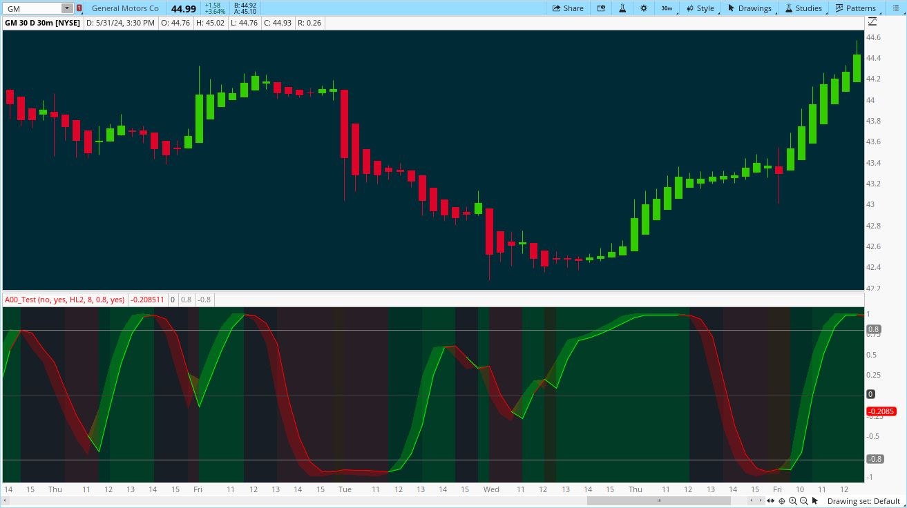Viewport: 907px width, 508px height.
Task: Click the -0.208511 study value
Action: pos(148,300)
